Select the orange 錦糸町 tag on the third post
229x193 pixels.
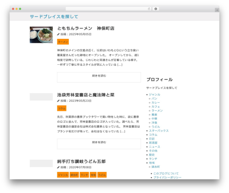[x=74, y=175]
